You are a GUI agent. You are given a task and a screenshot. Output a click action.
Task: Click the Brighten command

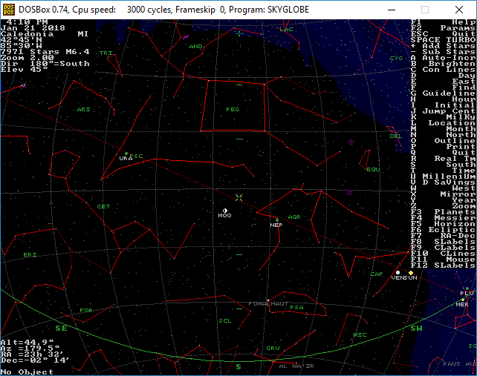(x=444, y=64)
